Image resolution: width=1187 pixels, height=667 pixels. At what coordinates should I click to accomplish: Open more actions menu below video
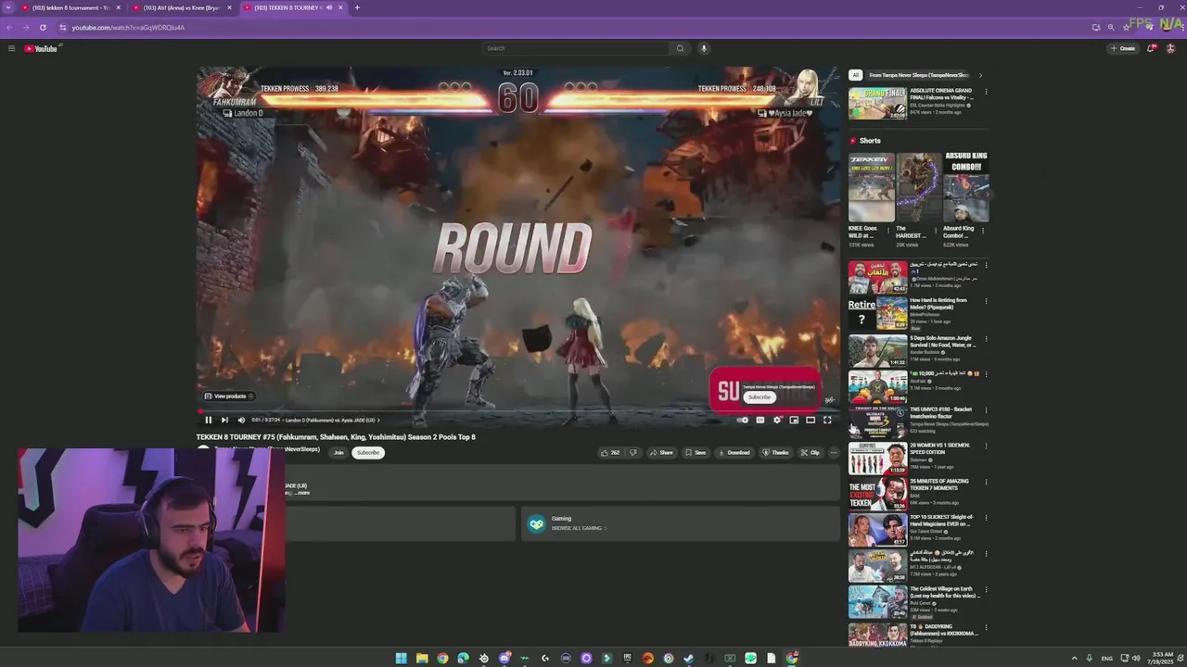click(x=834, y=452)
